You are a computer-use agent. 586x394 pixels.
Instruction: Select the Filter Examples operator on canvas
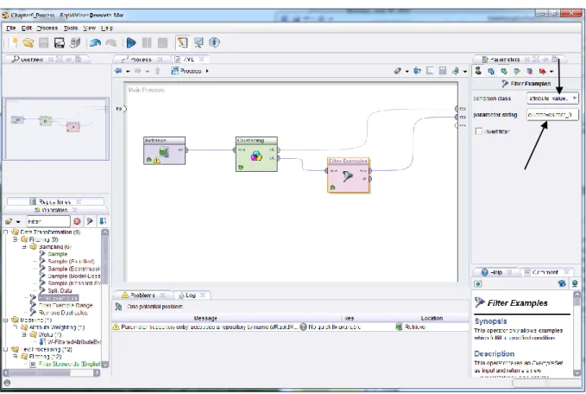pos(349,175)
